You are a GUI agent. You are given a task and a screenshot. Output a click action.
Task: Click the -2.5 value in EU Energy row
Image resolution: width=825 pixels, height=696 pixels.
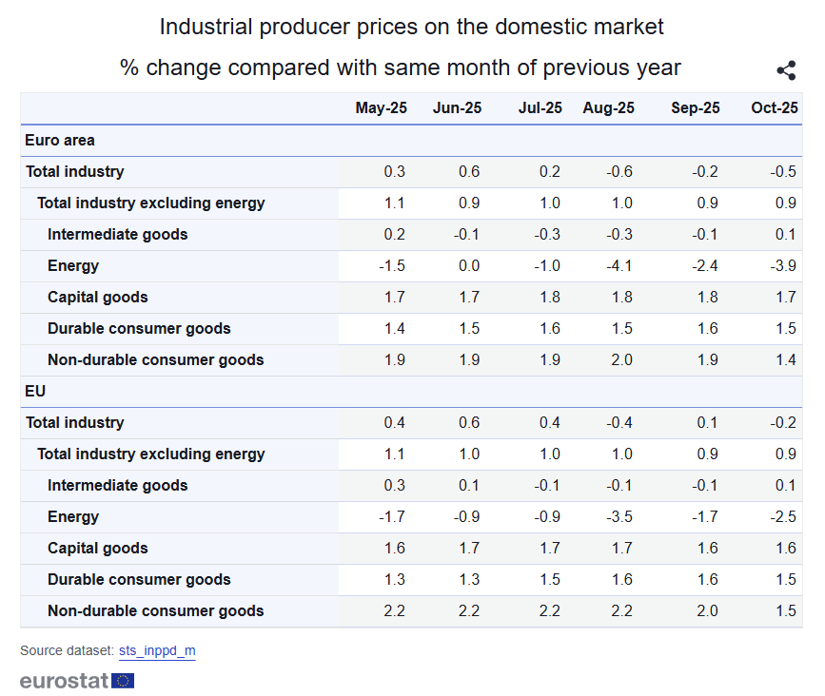point(784,517)
